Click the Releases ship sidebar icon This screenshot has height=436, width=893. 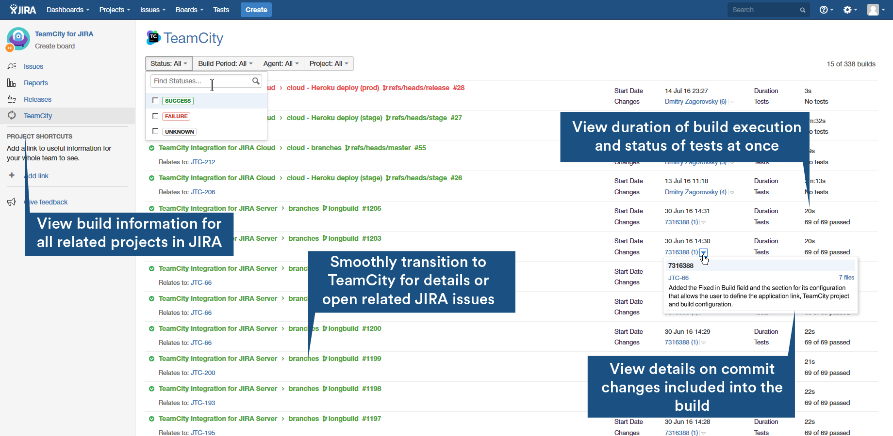point(12,99)
